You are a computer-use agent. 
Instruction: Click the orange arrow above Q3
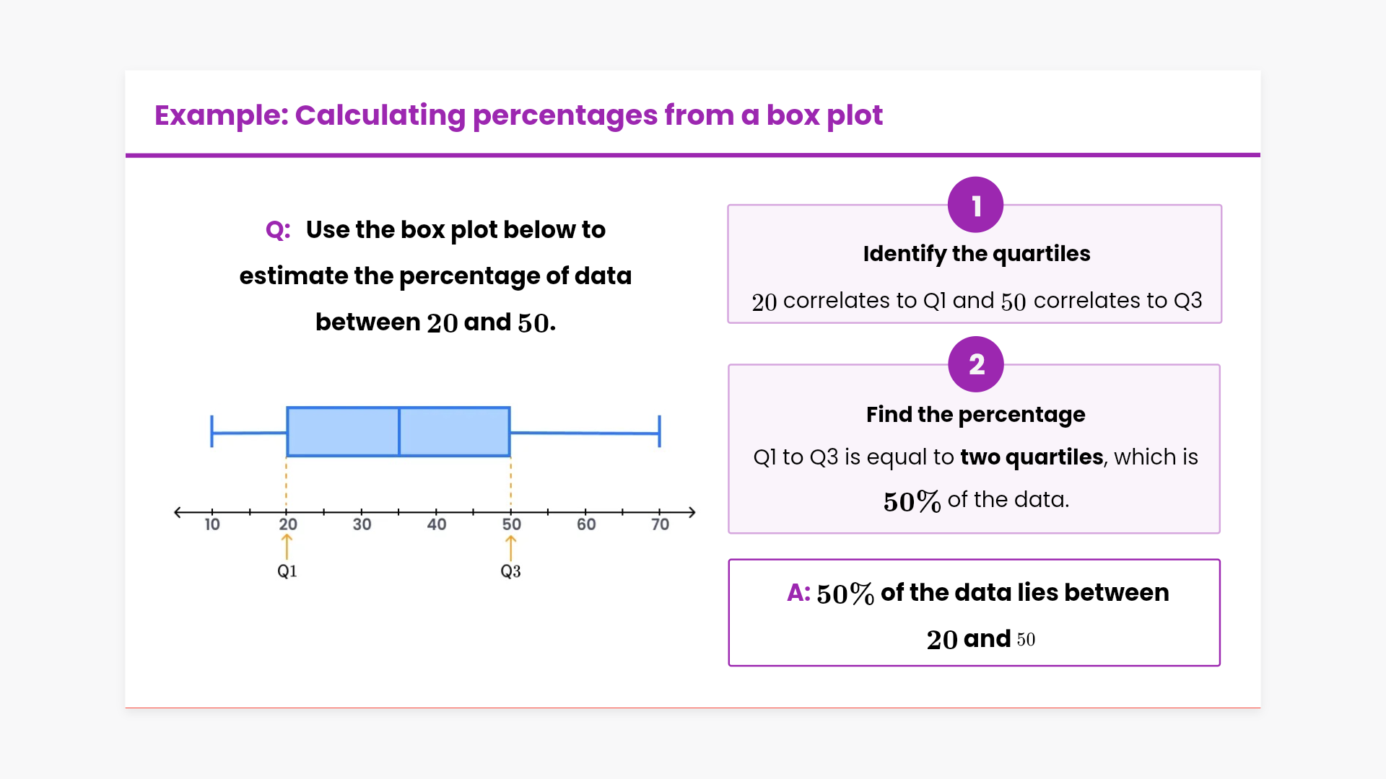coord(511,547)
